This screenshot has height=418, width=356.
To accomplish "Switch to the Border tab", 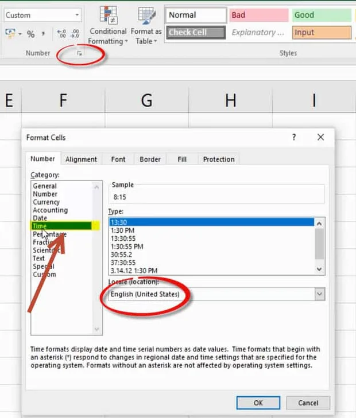I will pos(150,159).
